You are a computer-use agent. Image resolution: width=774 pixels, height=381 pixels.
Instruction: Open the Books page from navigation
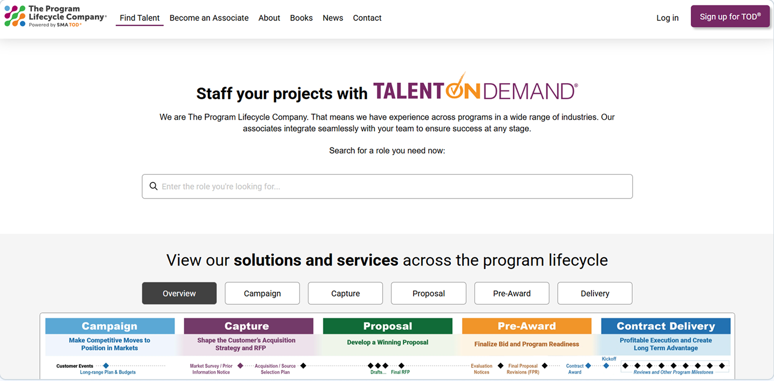click(x=301, y=18)
